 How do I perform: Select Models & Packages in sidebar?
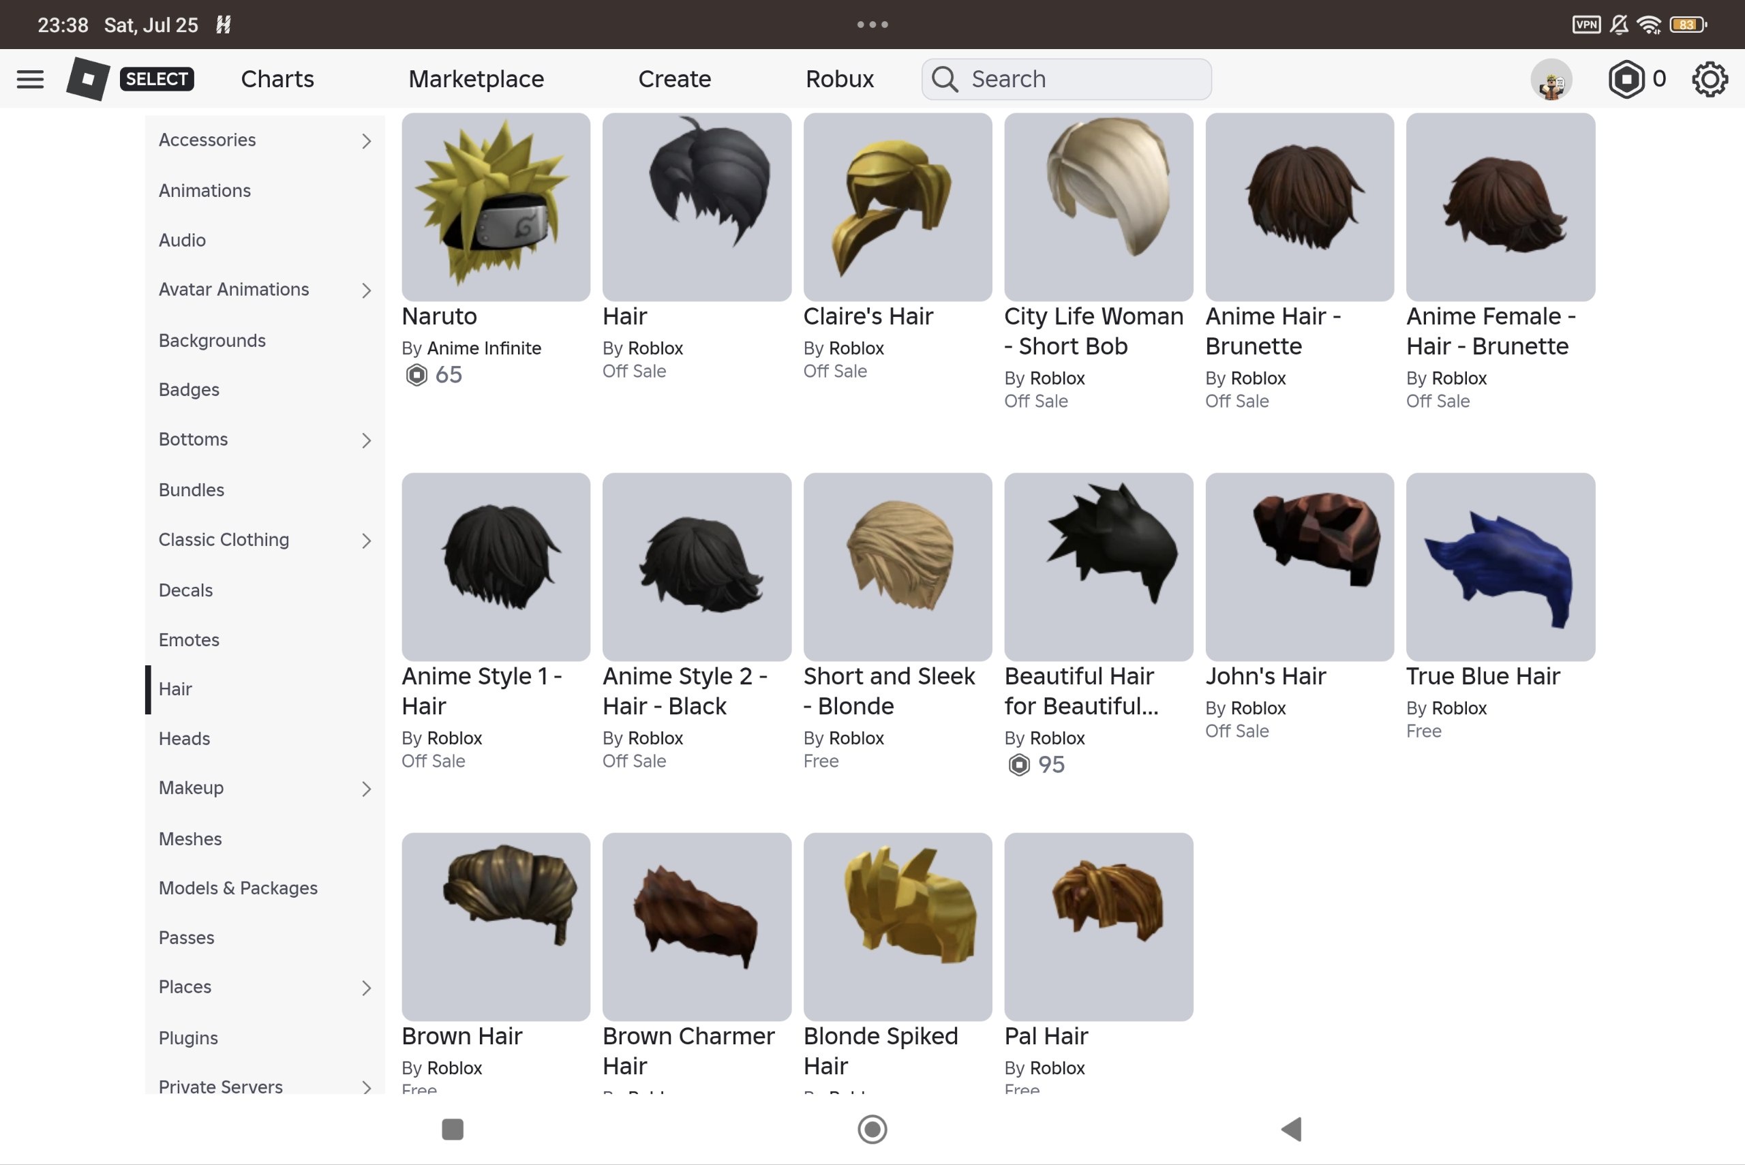238,888
